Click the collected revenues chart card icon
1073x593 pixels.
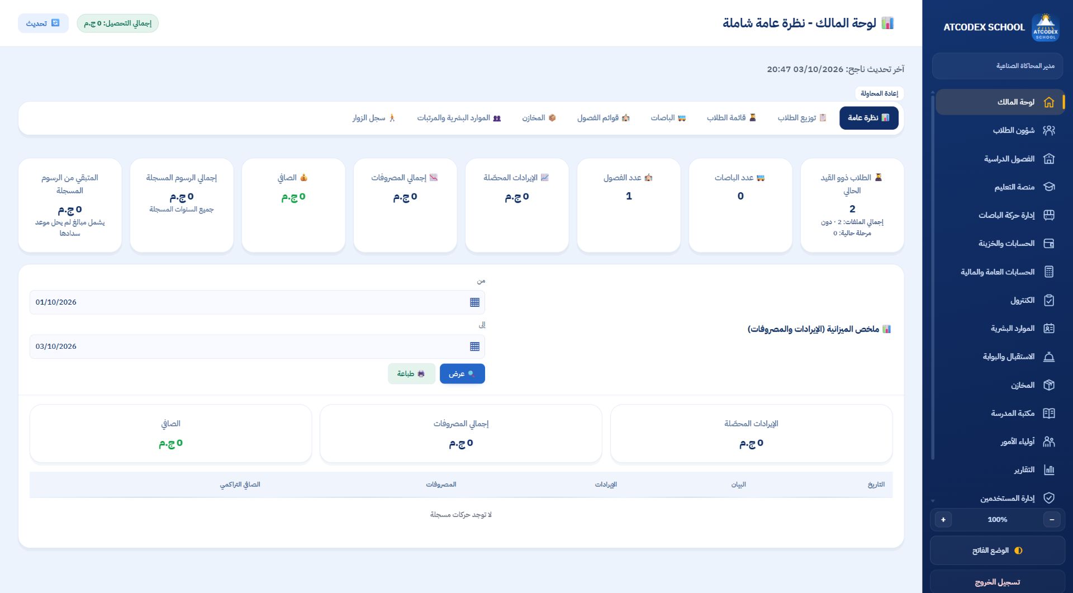click(544, 178)
